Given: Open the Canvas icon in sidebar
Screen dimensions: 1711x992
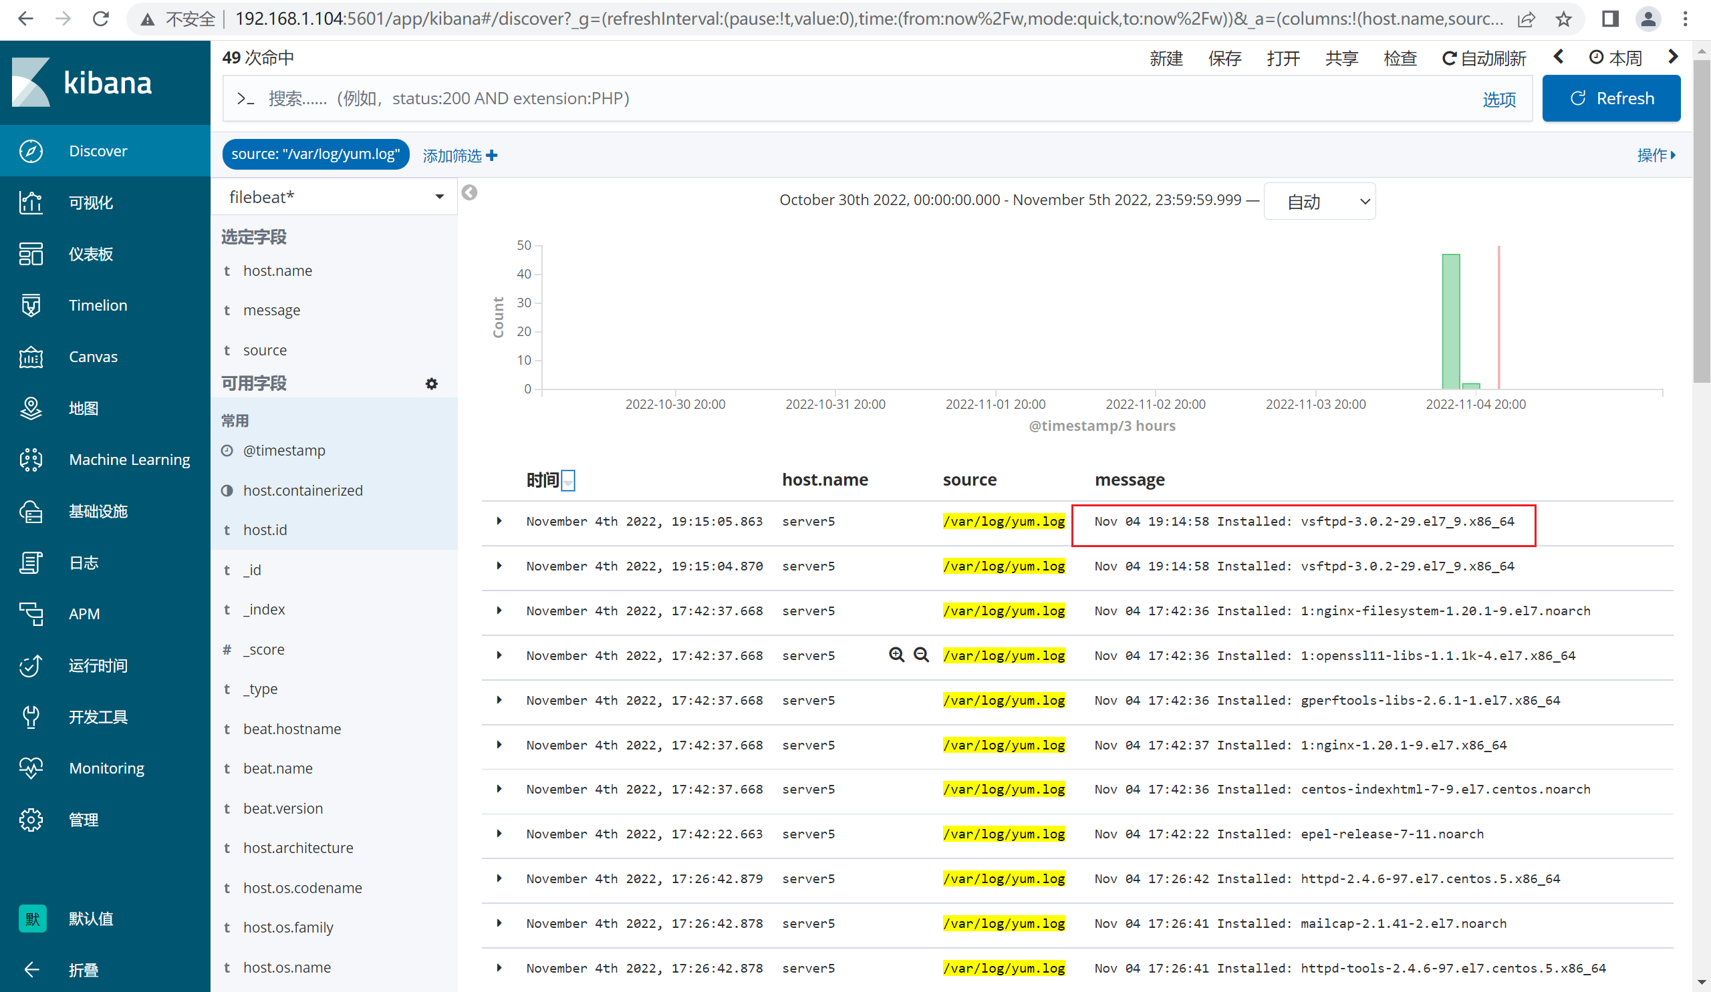Looking at the screenshot, I should [31, 357].
